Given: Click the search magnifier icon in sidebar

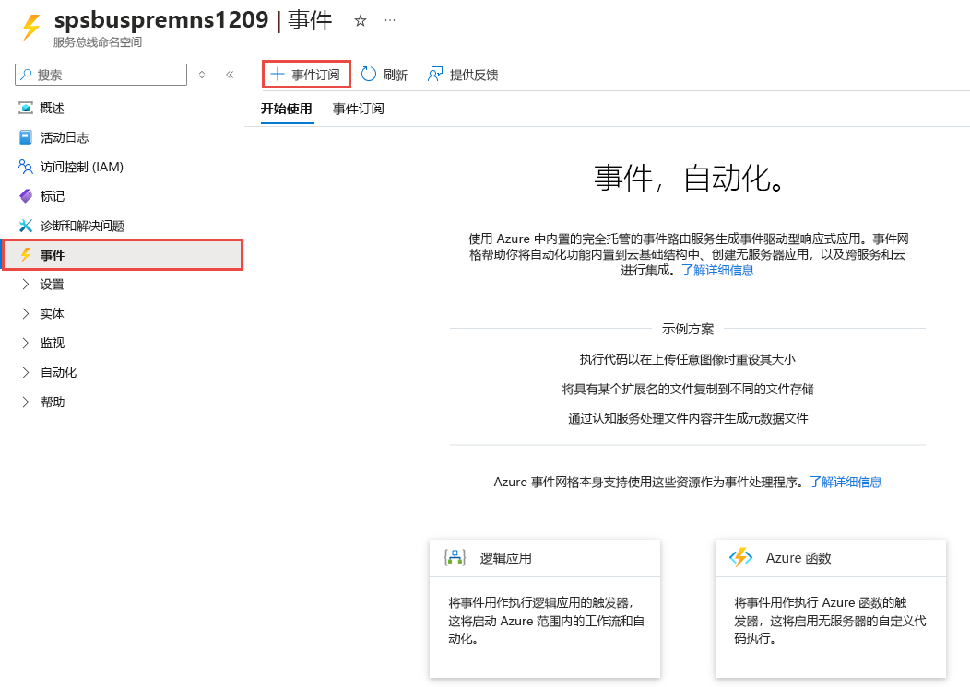Looking at the screenshot, I should (x=26, y=75).
